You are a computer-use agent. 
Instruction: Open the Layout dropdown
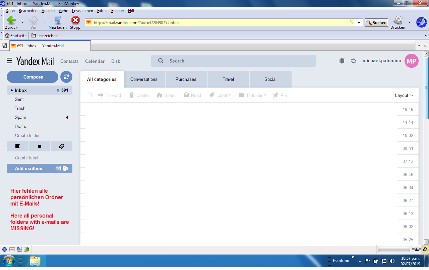[x=404, y=95]
